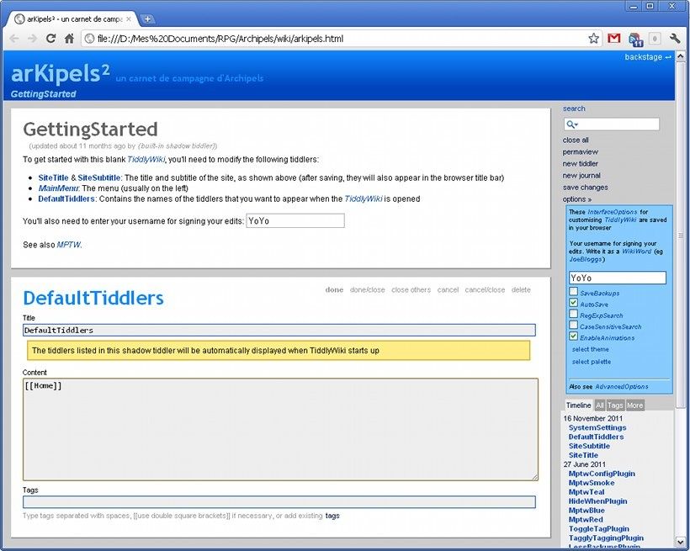Click the Content text area
This screenshot has height=551, width=690.
tap(280, 430)
